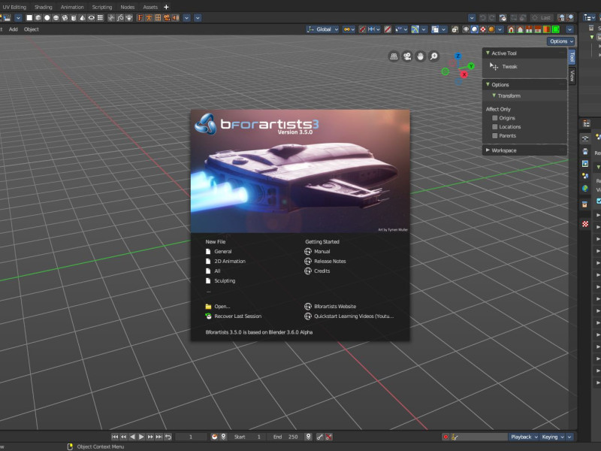Click the Start frame field
Screen dimensions: 601x451
click(247, 437)
